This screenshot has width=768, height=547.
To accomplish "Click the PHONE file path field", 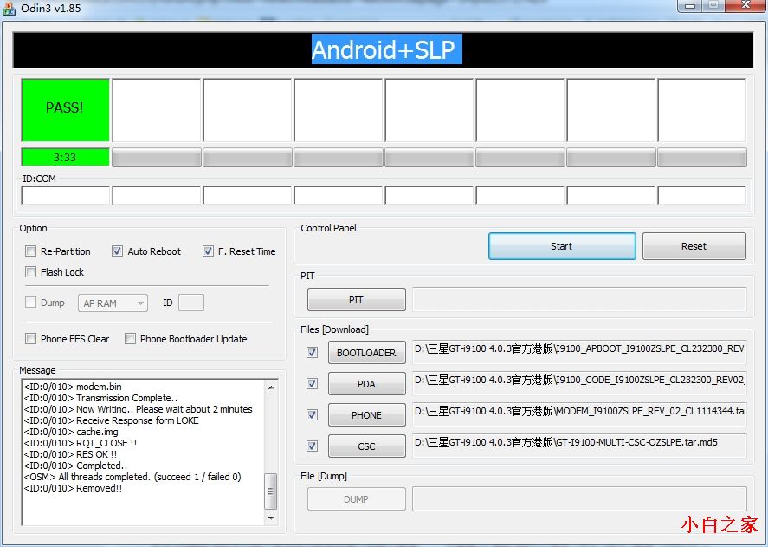I will [579, 414].
